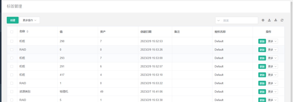Select the checkbox for RAID row with value 0
Screen dimensions: 293x102
coord(12,50)
